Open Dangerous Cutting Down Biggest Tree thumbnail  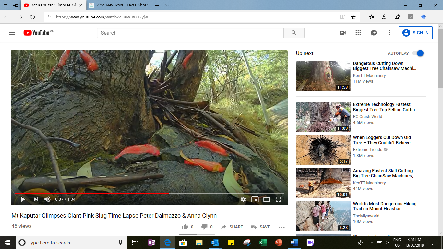(323, 76)
